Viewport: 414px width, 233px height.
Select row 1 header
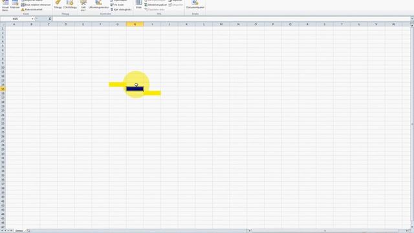tap(3, 28)
